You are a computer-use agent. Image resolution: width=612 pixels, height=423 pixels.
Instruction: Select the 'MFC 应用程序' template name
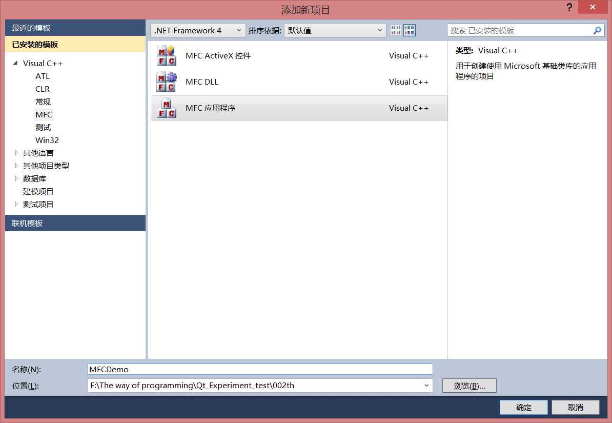210,108
